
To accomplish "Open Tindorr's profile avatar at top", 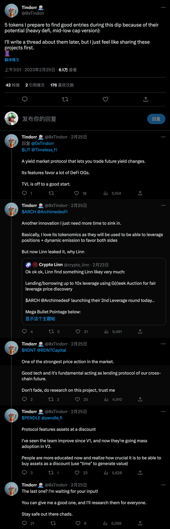I will (11, 11).
